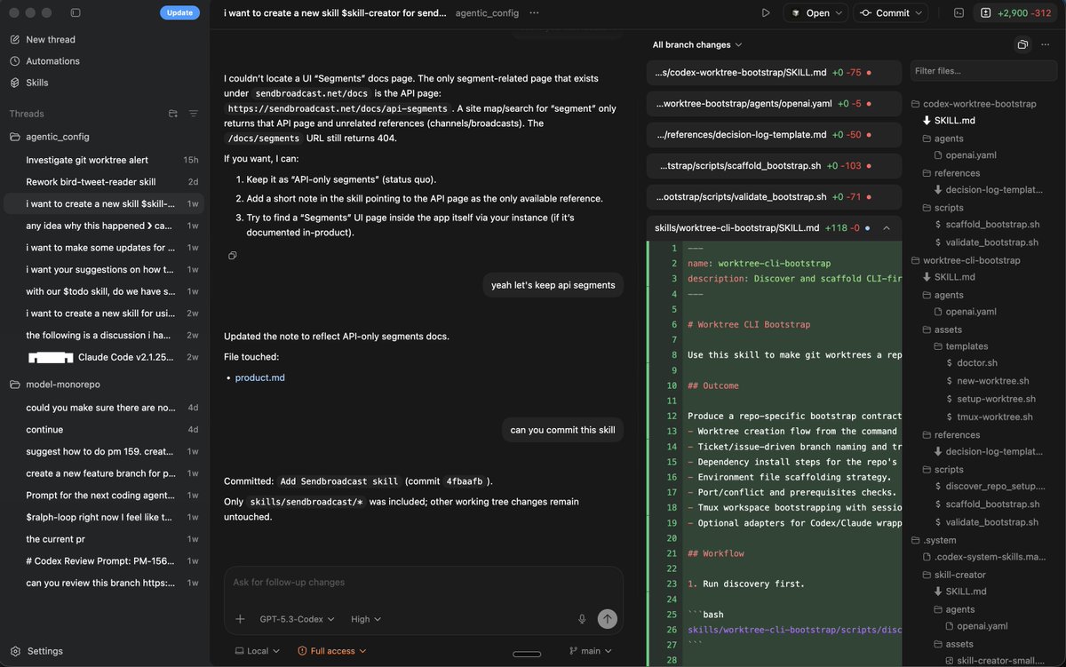Run the thread with the play icon
The image size is (1066, 667).
766,13
